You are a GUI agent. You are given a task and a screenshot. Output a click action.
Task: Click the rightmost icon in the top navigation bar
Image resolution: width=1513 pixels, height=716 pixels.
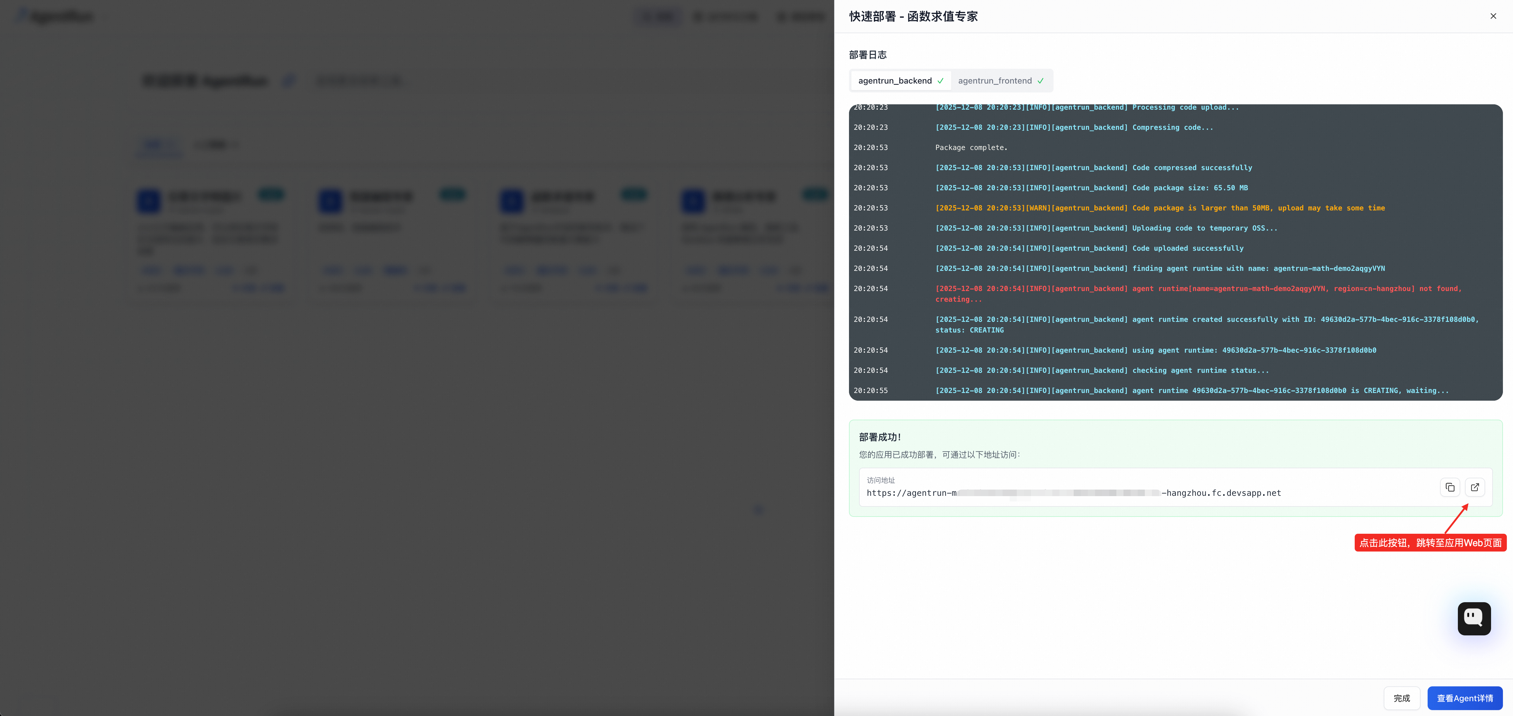point(801,16)
